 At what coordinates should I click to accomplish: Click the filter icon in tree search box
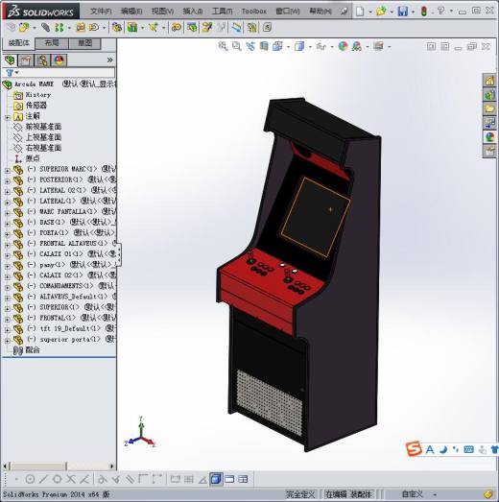pos(10,73)
